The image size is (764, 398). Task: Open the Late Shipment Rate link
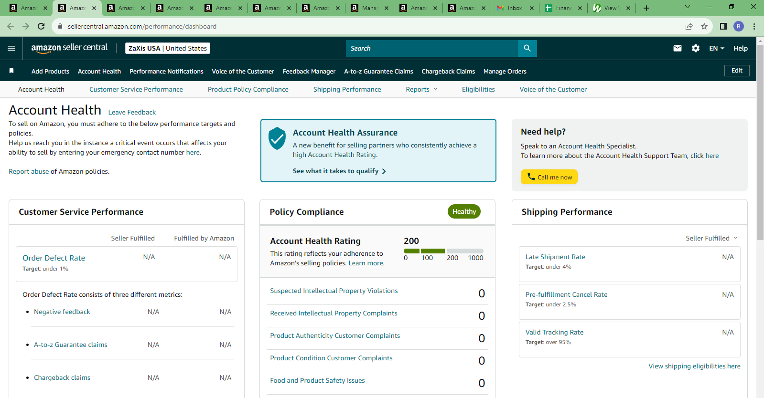pyautogui.click(x=555, y=257)
